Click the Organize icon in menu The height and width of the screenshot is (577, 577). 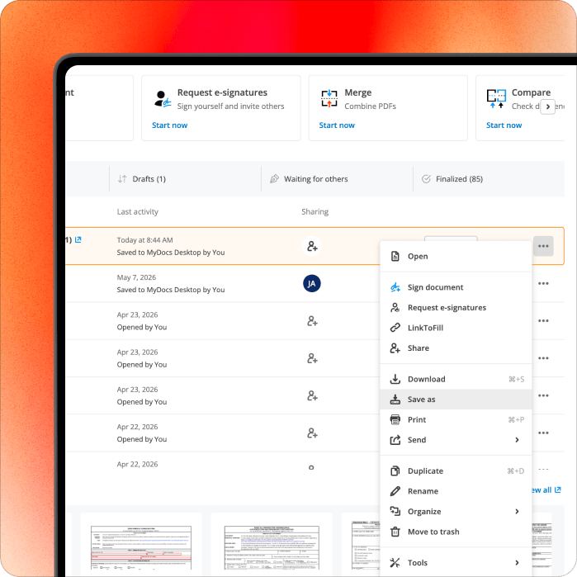pos(395,511)
